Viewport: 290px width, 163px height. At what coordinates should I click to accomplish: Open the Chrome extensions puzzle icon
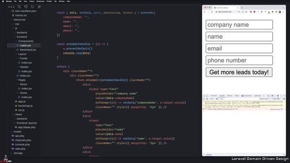272,12
